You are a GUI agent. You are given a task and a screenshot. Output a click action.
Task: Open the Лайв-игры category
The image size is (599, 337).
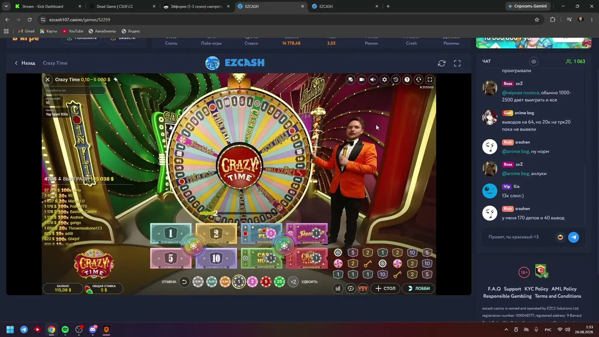212,43
